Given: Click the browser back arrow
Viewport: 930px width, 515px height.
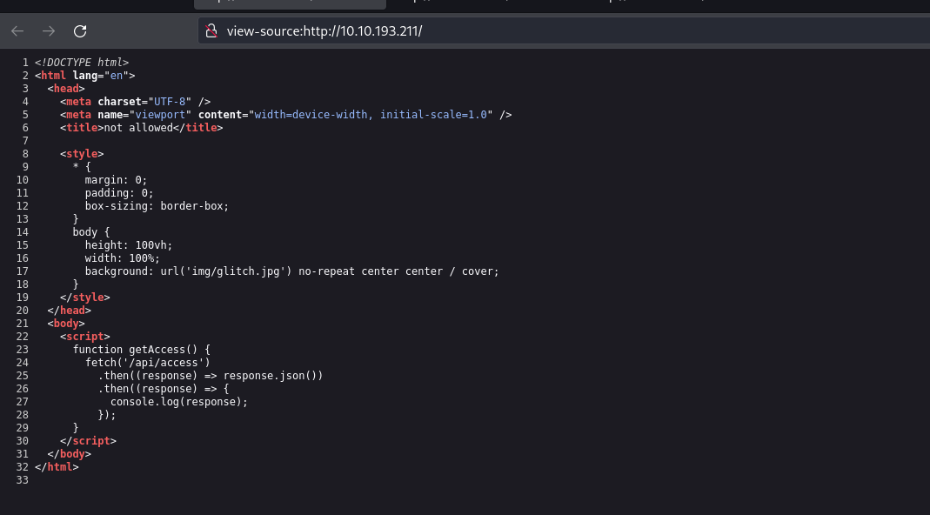Looking at the screenshot, I should coord(17,31).
